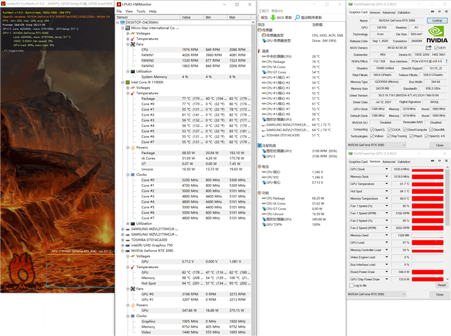Open the GPU Clock sensor dropdown arrow

[387, 169]
